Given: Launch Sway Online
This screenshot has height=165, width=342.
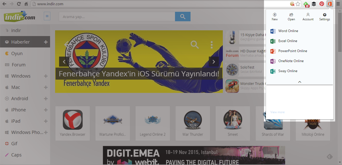Looking at the screenshot, I should click(284, 71).
